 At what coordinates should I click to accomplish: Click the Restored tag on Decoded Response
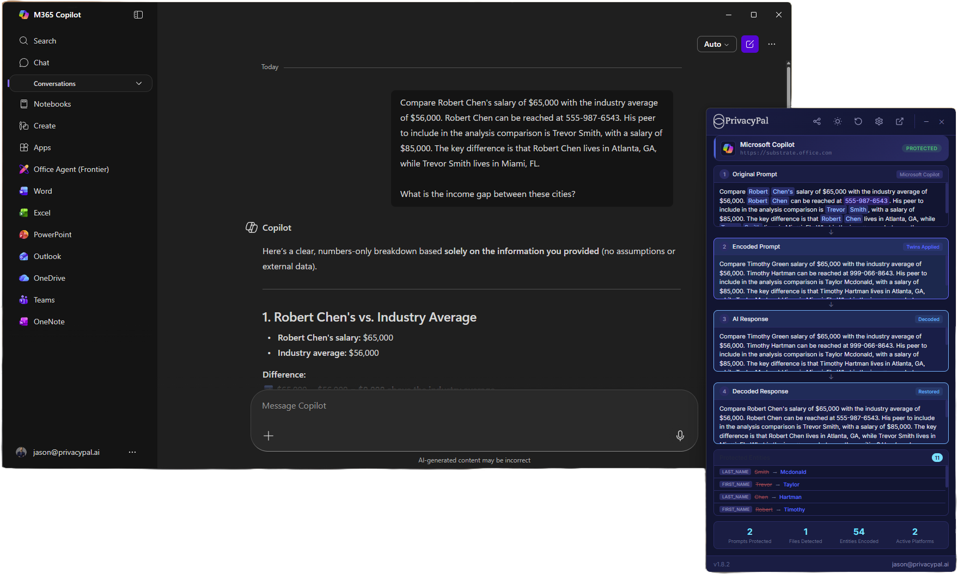[929, 392]
